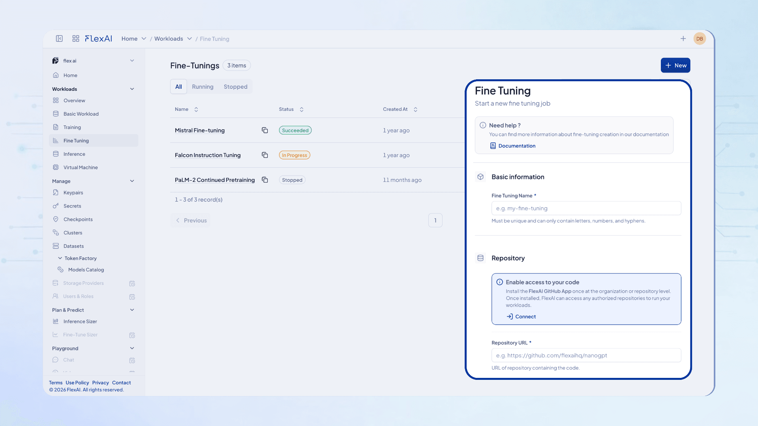
Task: Open the Use Policy link
Action: pyautogui.click(x=77, y=383)
